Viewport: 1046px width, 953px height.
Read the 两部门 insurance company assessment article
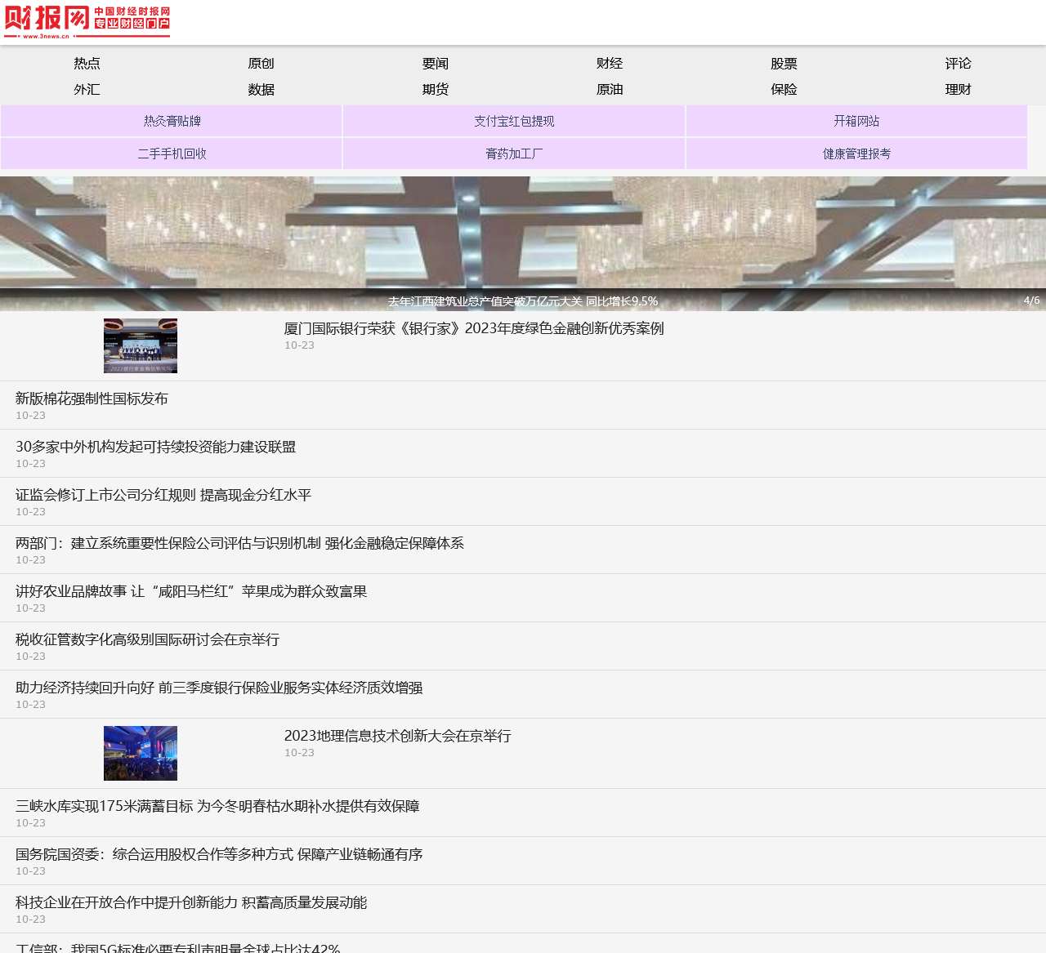click(x=239, y=543)
